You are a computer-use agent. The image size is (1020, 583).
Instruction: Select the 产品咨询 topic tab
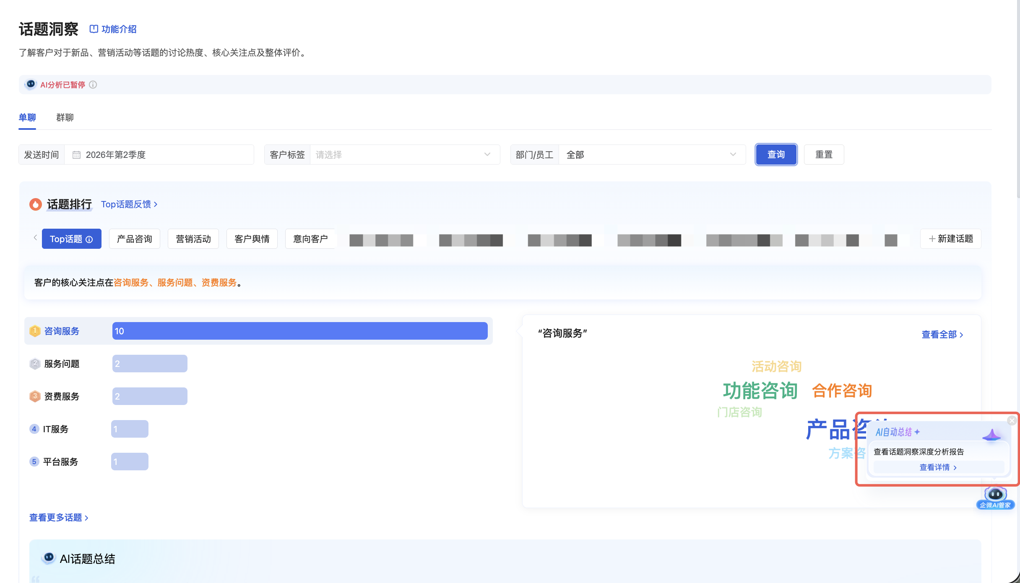coord(135,239)
